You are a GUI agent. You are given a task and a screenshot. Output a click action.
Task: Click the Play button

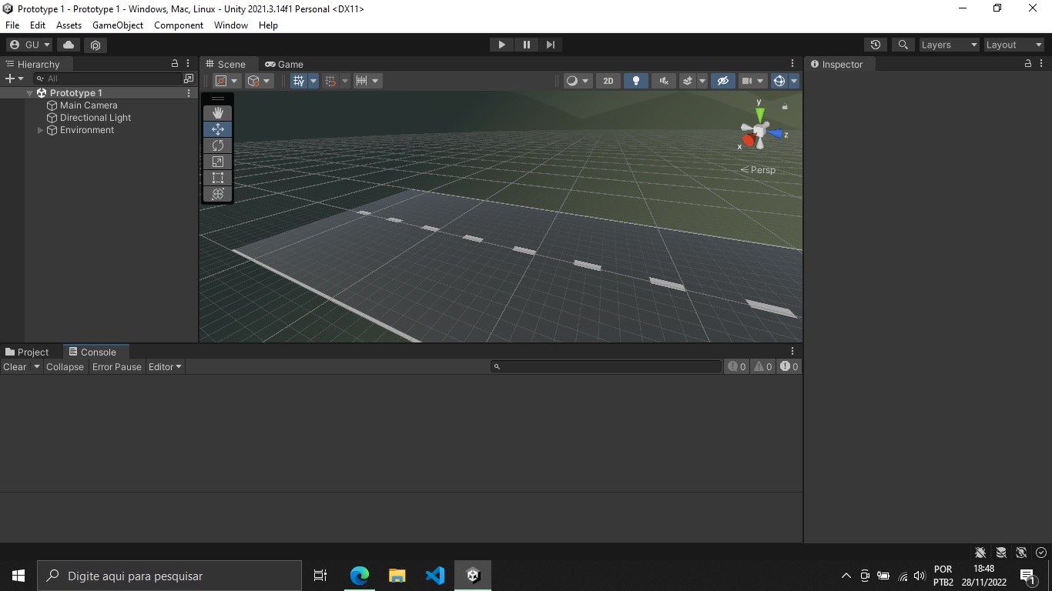(x=501, y=45)
